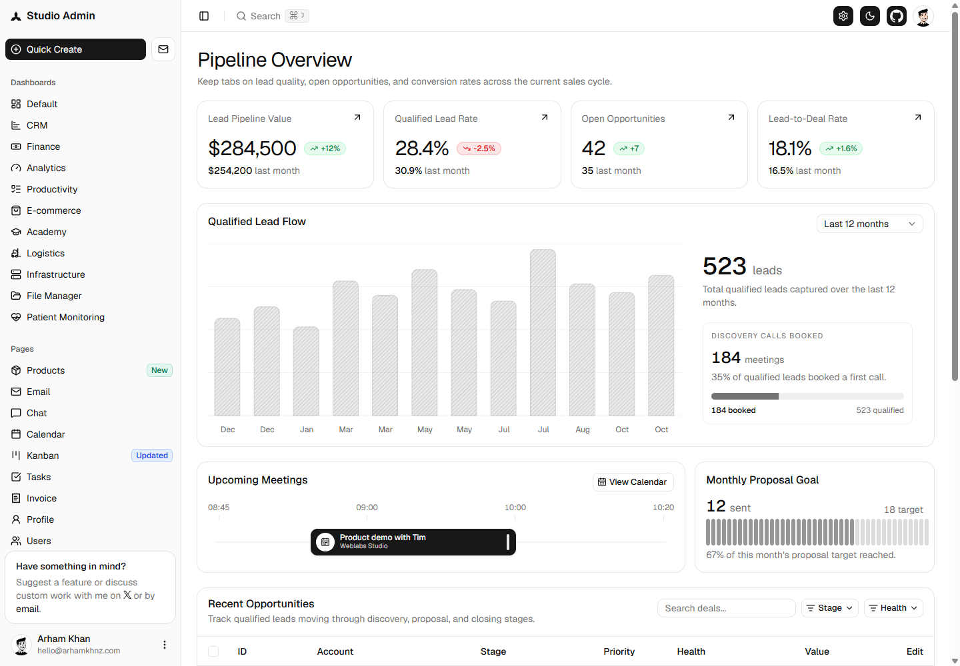The image size is (960, 666).
Task: Switch to dark mode with moon icon
Action: [870, 16]
